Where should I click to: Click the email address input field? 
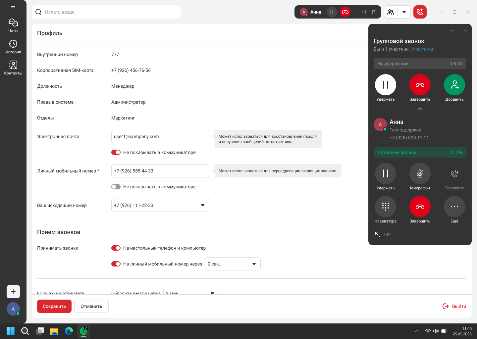click(x=160, y=136)
